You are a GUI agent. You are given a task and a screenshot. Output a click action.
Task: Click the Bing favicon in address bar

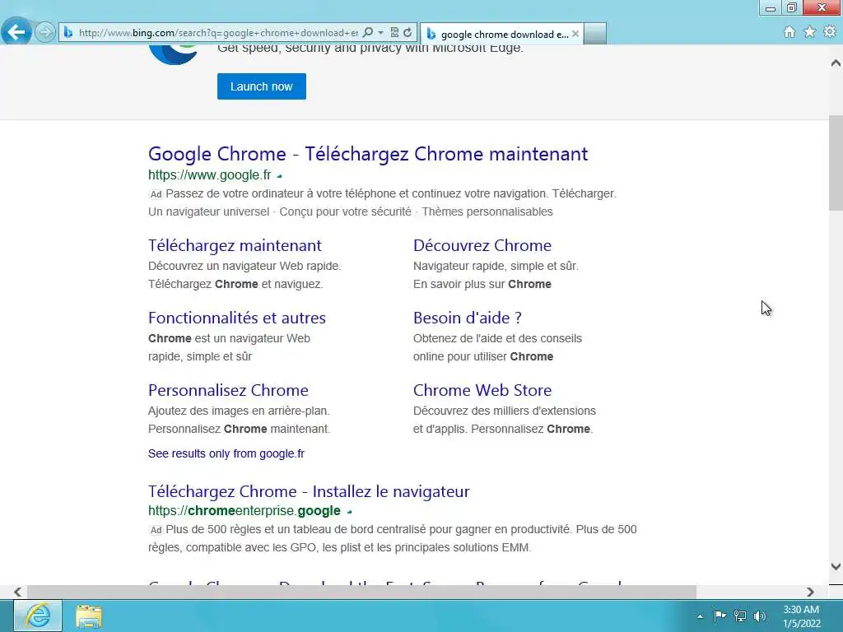[68, 33]
